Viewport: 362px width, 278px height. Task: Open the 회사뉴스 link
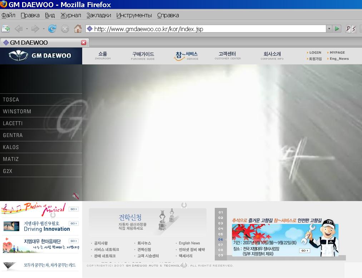click(x=144, y=243)
